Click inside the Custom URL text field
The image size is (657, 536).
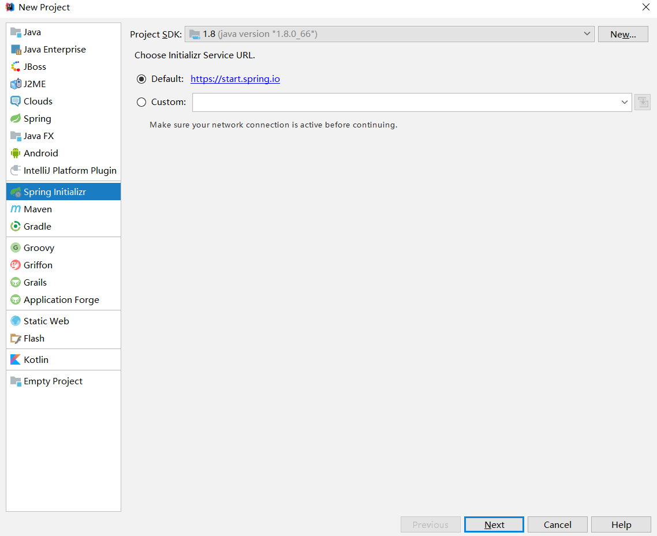pos(404,102)
